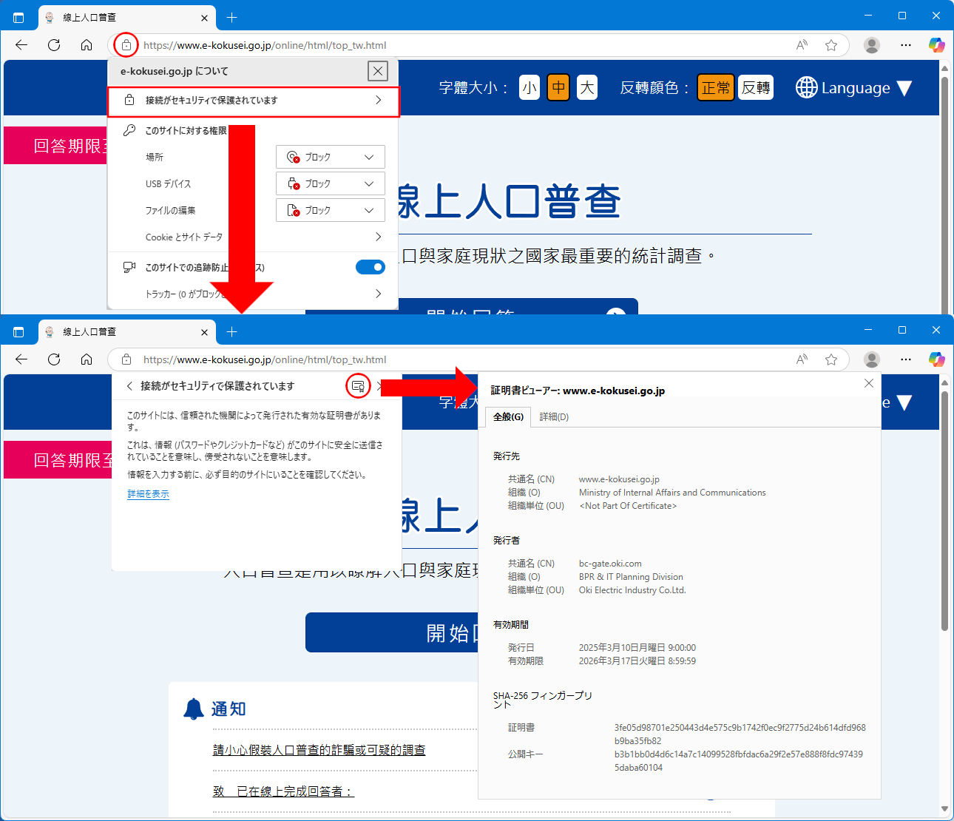This screenshot has width=954, height=821.
Task: Select the 小 font size option
Action: click(x=530, y=87)
